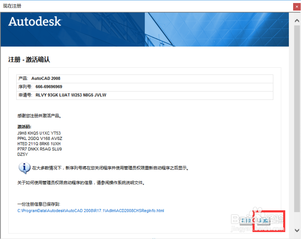Click the vertical scrollbar track
Screen dimensions: 301x239
coord(297,119)
